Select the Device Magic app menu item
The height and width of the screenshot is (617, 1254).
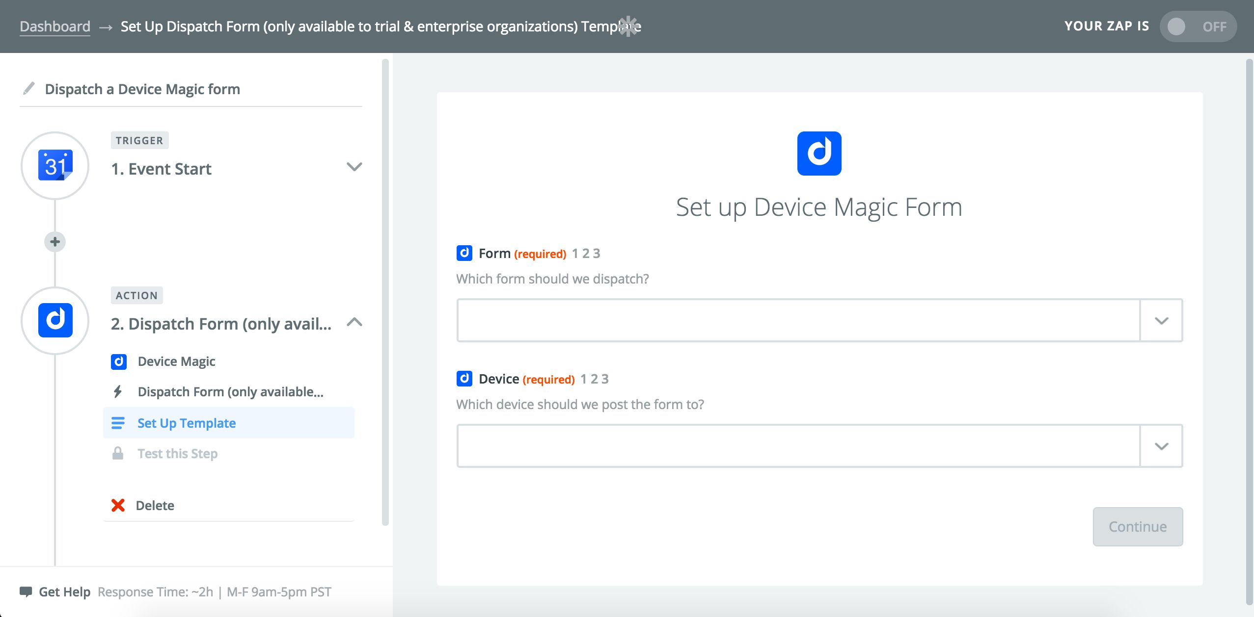pyautogui.click(x=176, y=361)
